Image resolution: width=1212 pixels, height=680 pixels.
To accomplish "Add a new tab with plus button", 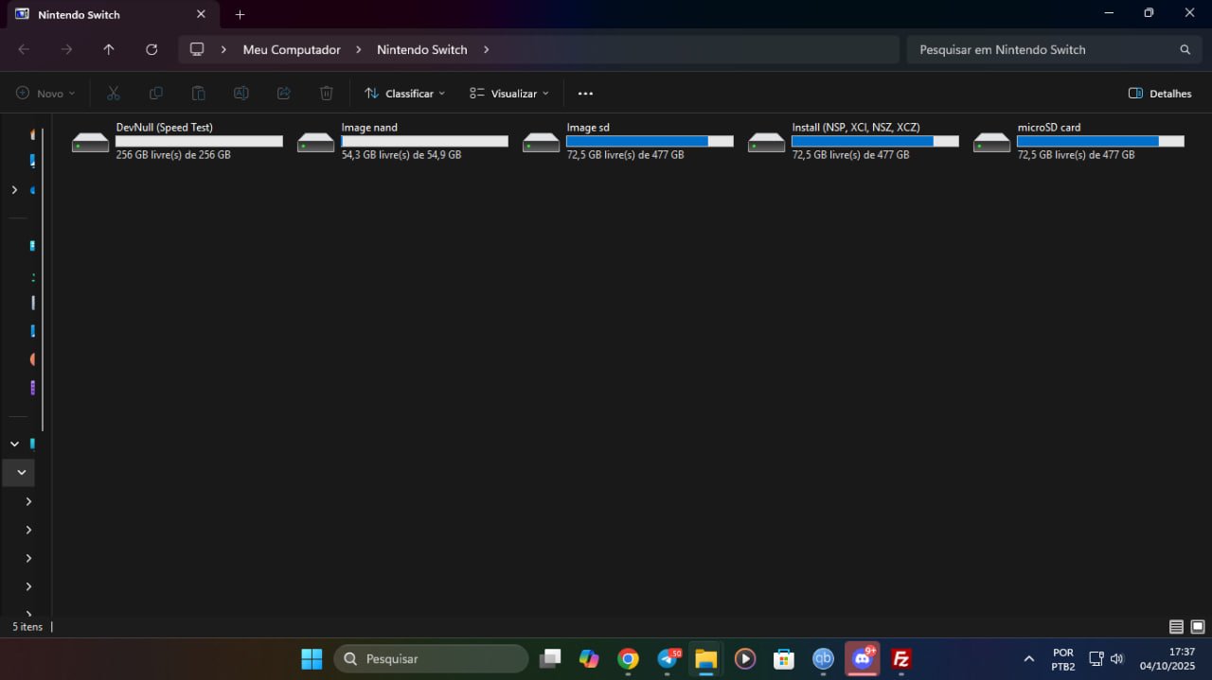I will coord(240,14).
